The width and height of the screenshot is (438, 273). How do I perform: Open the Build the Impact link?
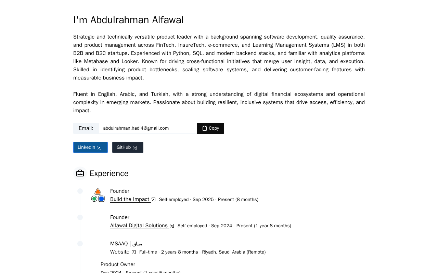click(130, 199)
